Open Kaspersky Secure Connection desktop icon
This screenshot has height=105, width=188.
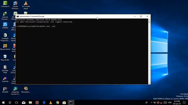coord(15,91)
